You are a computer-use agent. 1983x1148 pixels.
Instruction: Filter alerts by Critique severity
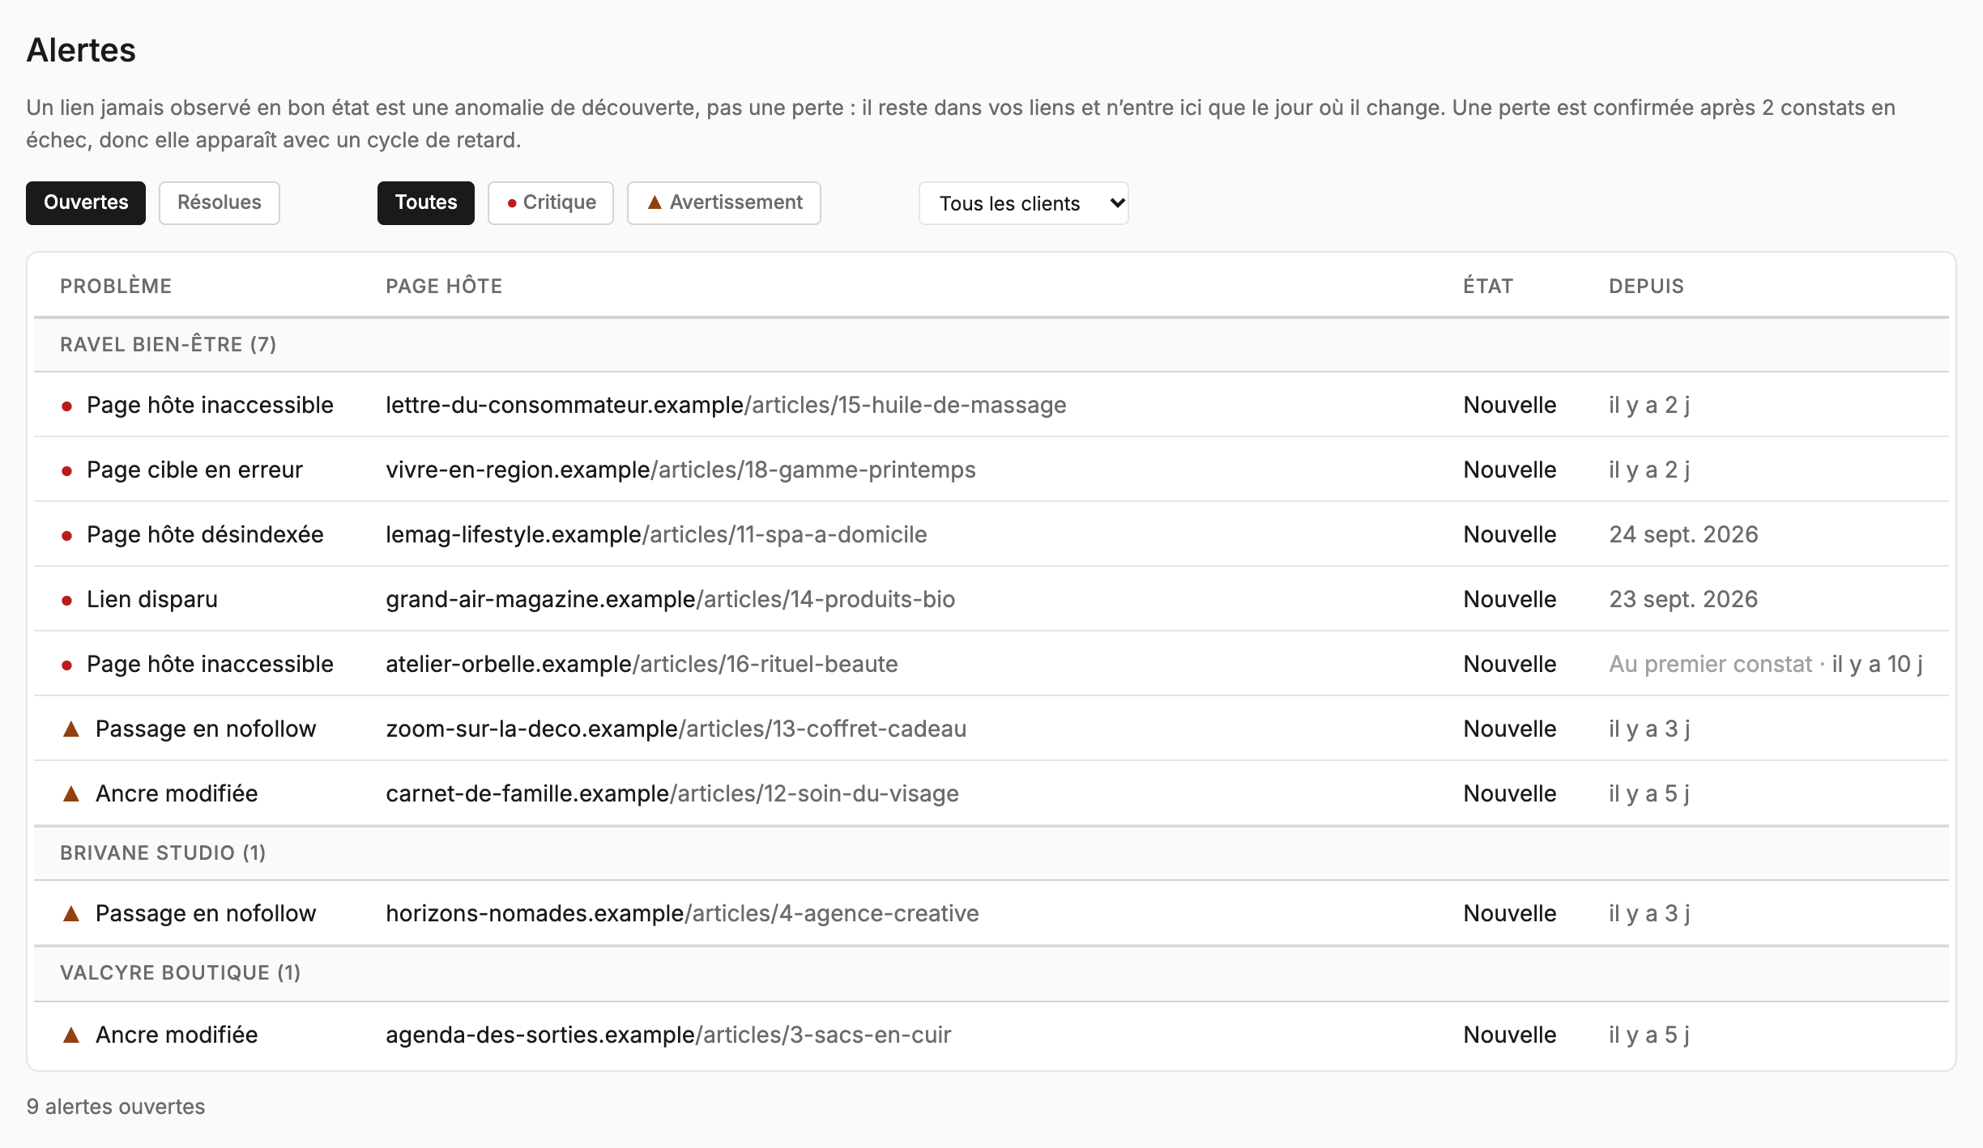[551, 202]
